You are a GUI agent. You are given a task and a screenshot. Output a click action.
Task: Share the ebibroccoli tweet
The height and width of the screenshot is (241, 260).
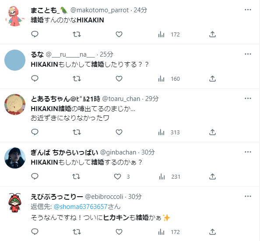[212, 232]
